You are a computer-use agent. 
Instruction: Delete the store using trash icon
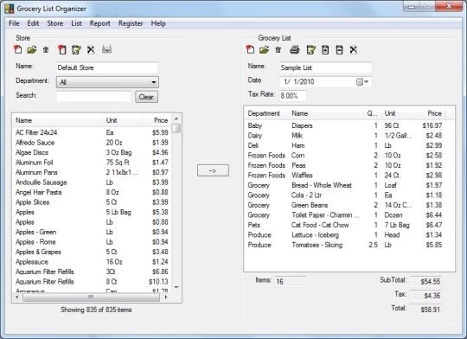pyautogui.click(x=46, y=49)
